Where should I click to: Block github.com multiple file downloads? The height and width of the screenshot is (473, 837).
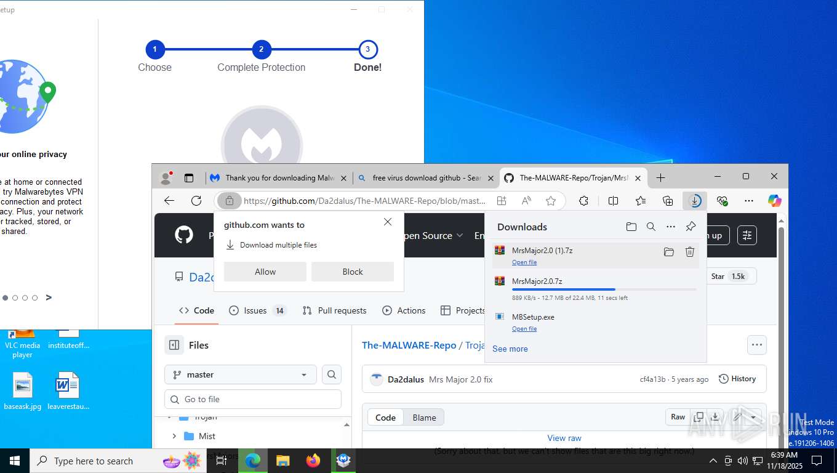coord(353,272)
